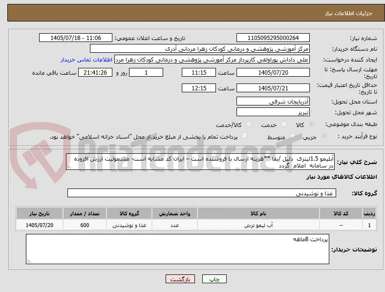Click the quantity cell 600
385x292 pixels.
tap(85, 225)
